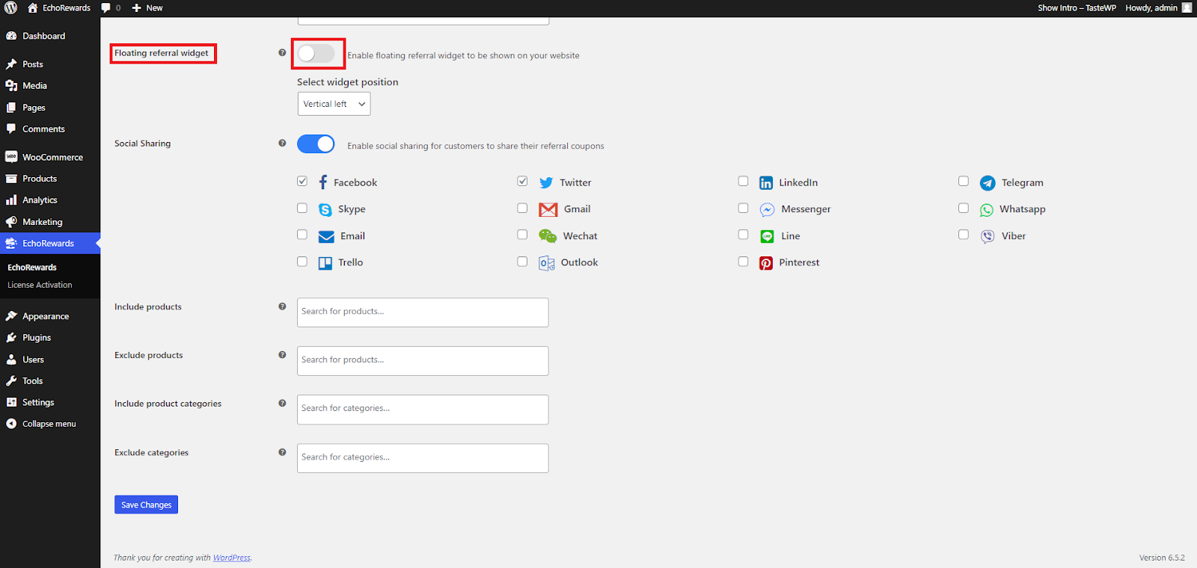
Task: Go to License Activation submenu
Action: (40, 285)
